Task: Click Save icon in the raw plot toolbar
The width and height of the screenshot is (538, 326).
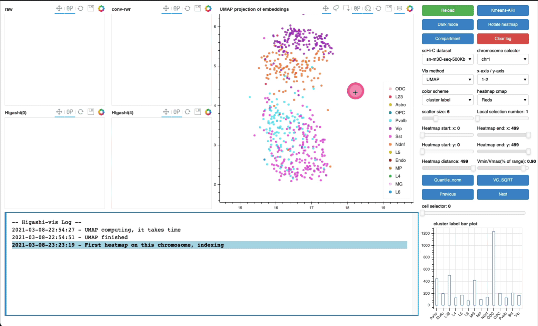Action: tap(91, 8)
